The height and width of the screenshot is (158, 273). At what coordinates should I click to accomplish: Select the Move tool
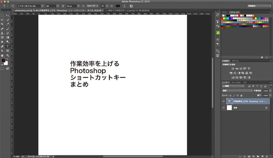point(7,15)
